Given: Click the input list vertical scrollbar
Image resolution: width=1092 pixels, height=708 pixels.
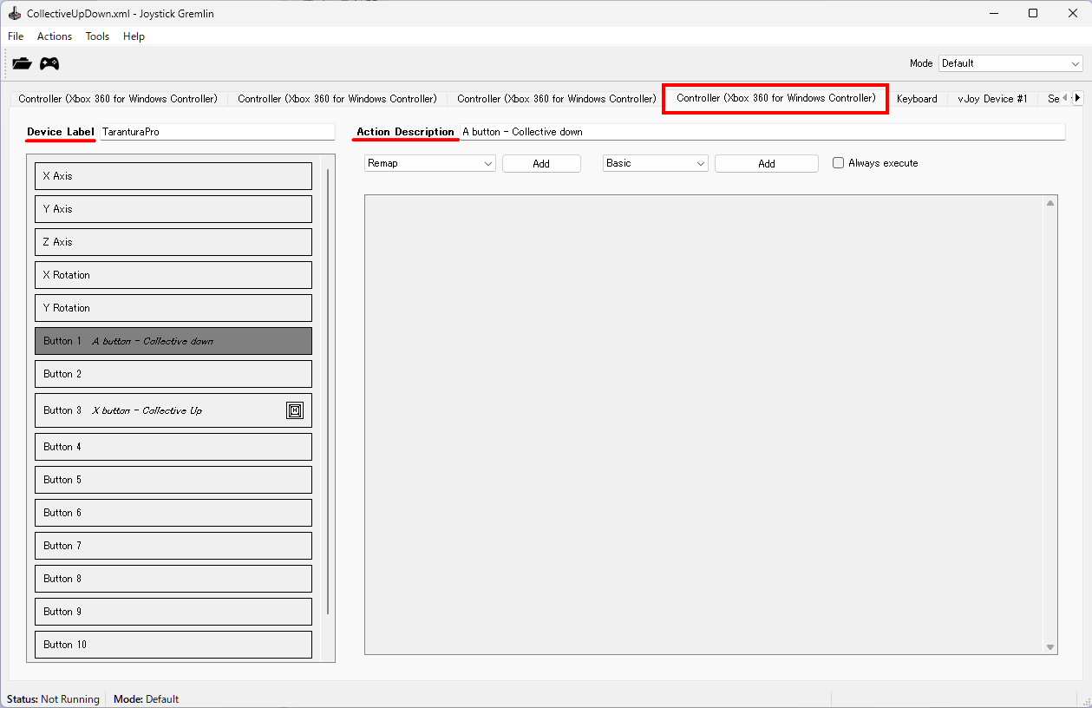Looking at the screenshot, I should tap(328, 390).
